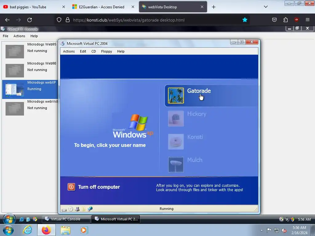Click the Virtual PC Console taskbar button
Viewport: 315px width, 236px height.
(x=66, y=219)
